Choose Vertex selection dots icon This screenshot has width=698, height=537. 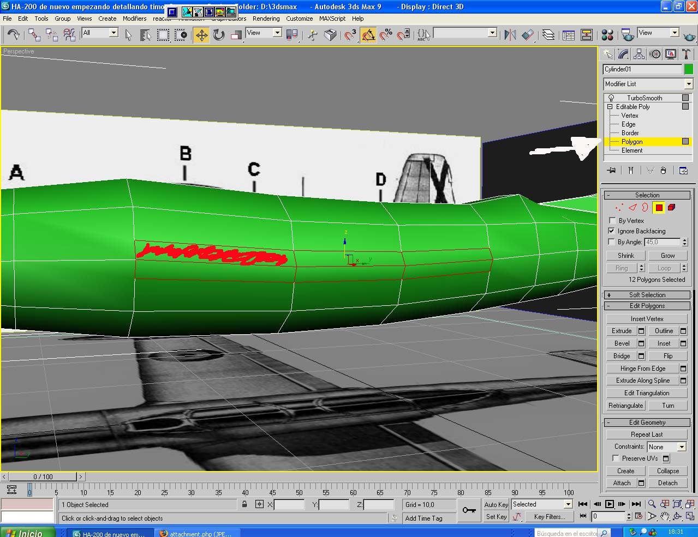coord(619,208)
